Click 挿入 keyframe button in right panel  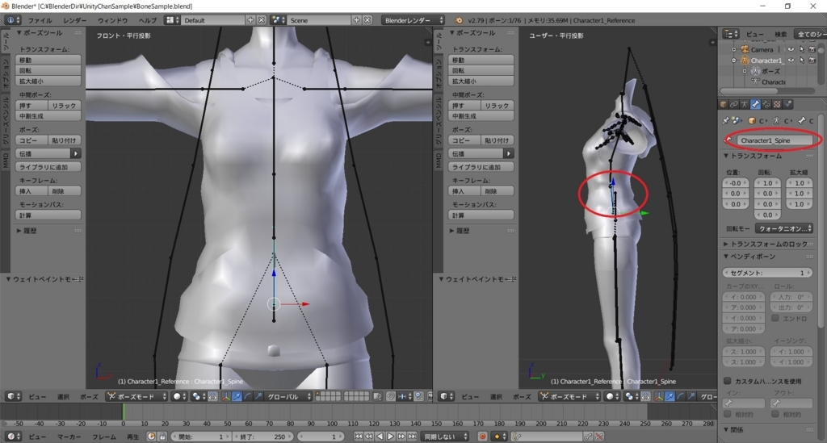(464, 191)
